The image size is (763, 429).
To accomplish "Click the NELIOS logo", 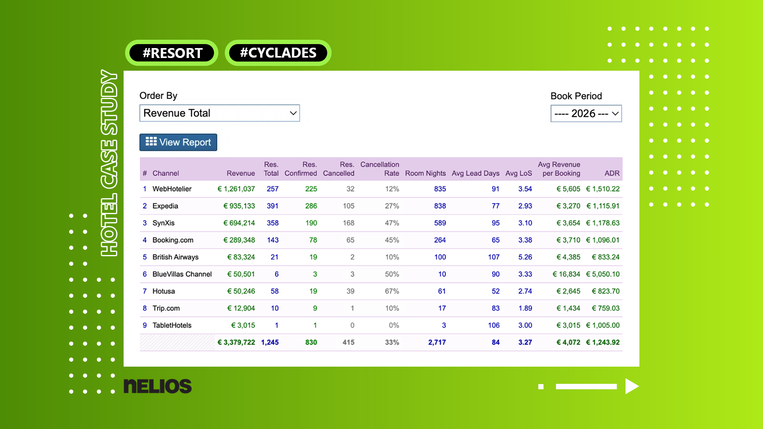I will (158, 386).
